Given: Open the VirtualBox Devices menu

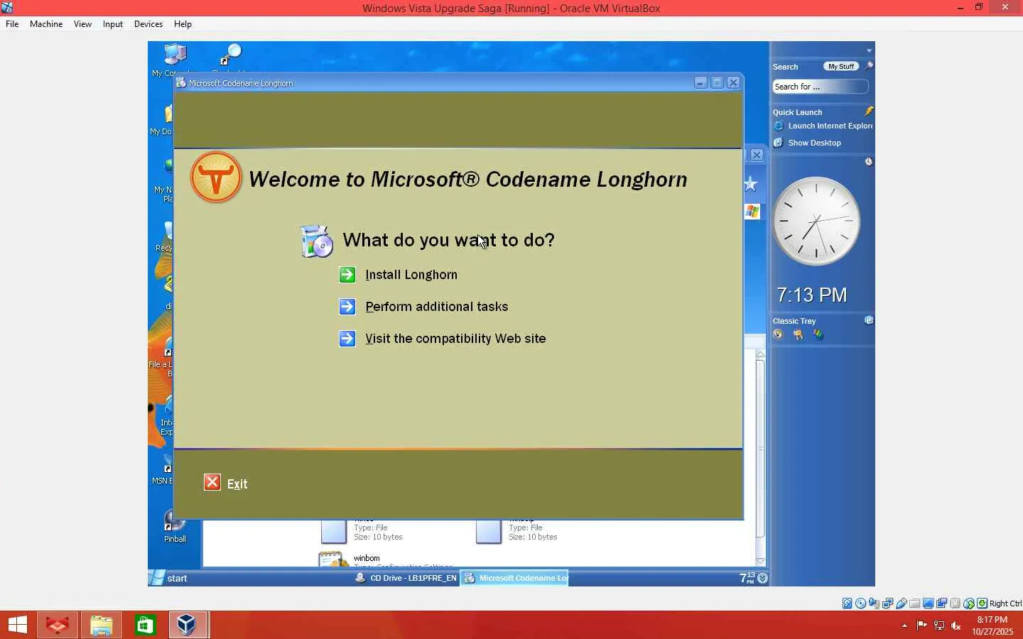Looking at the screenshot, I should pos(148,24).
